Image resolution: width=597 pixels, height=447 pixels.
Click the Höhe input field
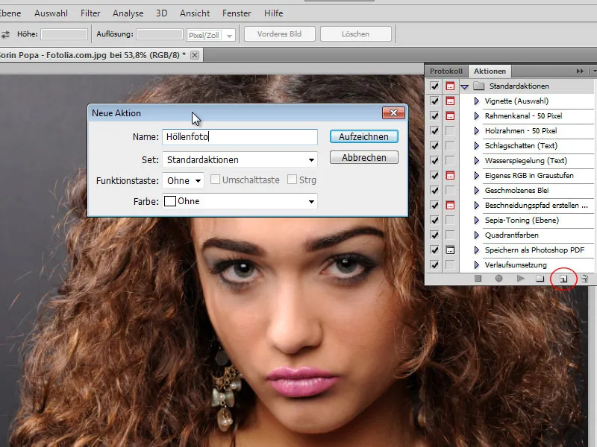point(64,34)
